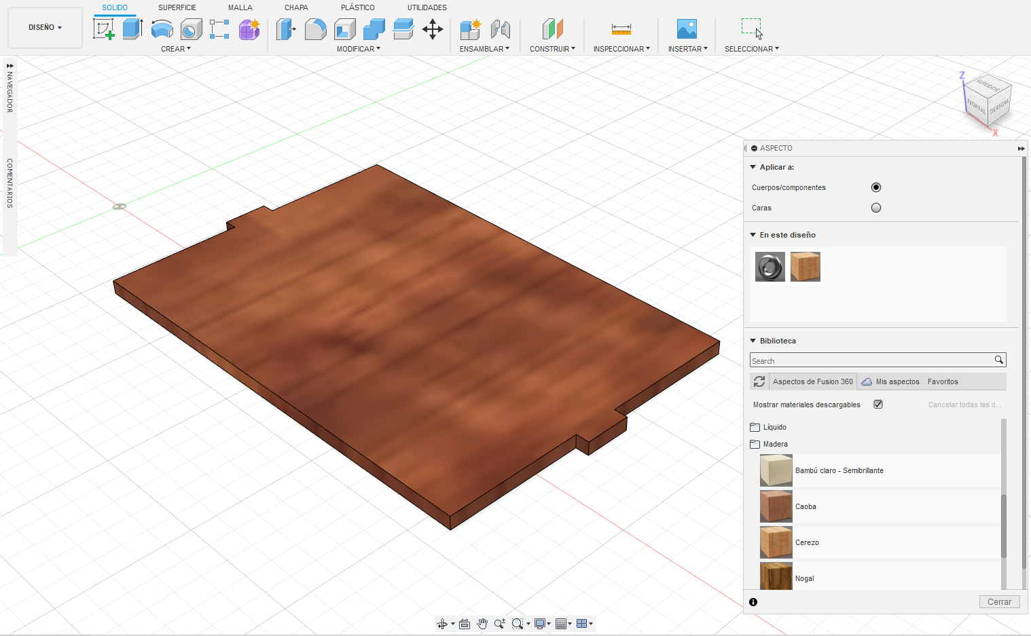Select the Create Form tool
The width and height of the screenshot is (1031, 636).
coord(249,29)
